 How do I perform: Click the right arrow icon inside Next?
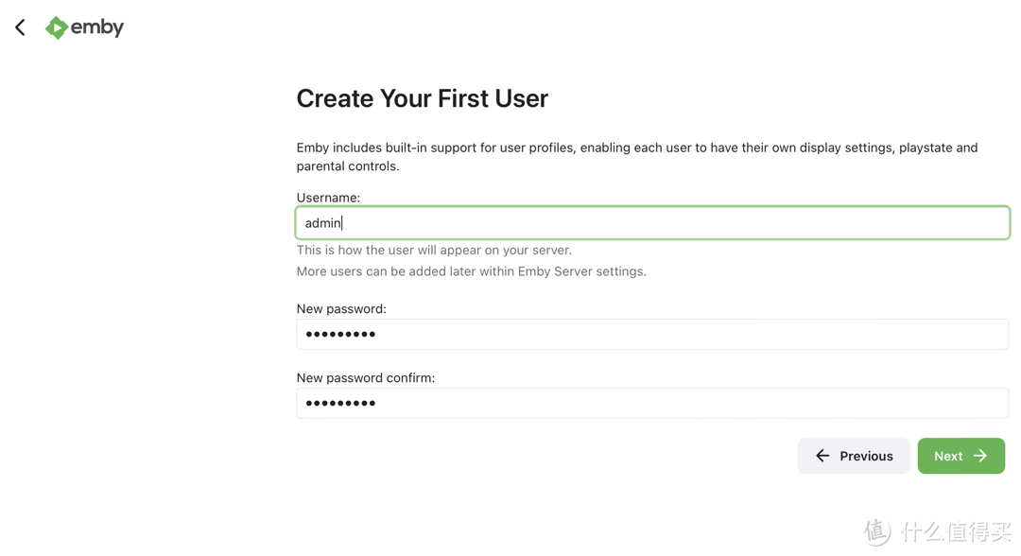coord(980,456)
